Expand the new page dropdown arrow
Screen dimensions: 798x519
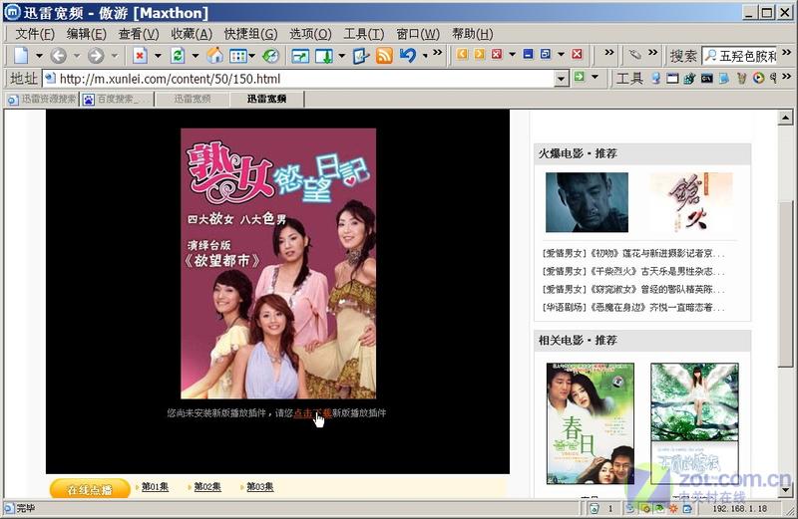tap(39, 56)
